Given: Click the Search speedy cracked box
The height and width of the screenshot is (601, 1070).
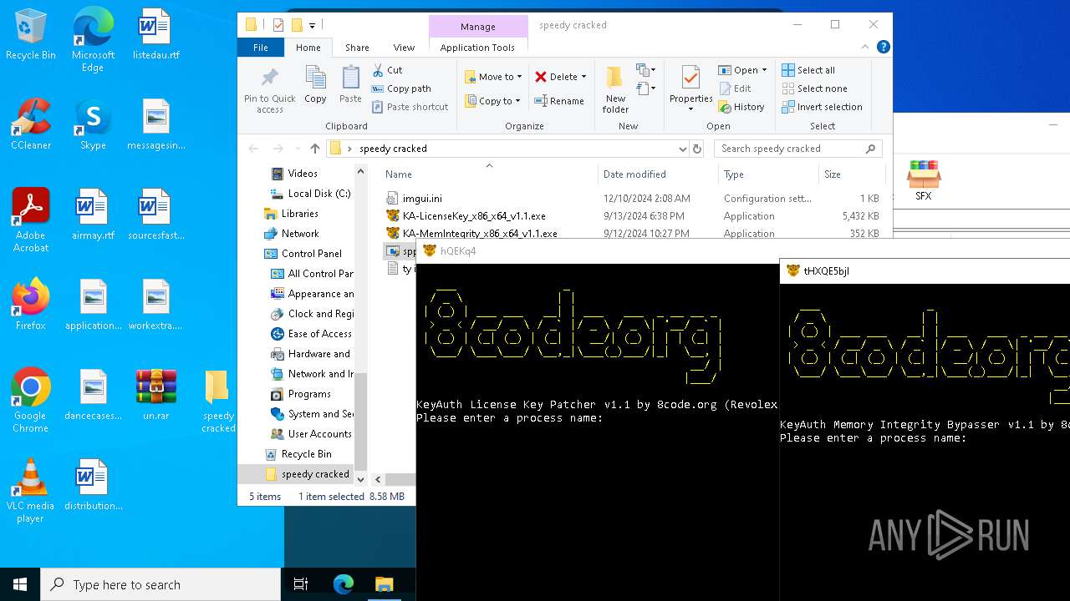Looking at the screenshot, I should click(797, 149).
